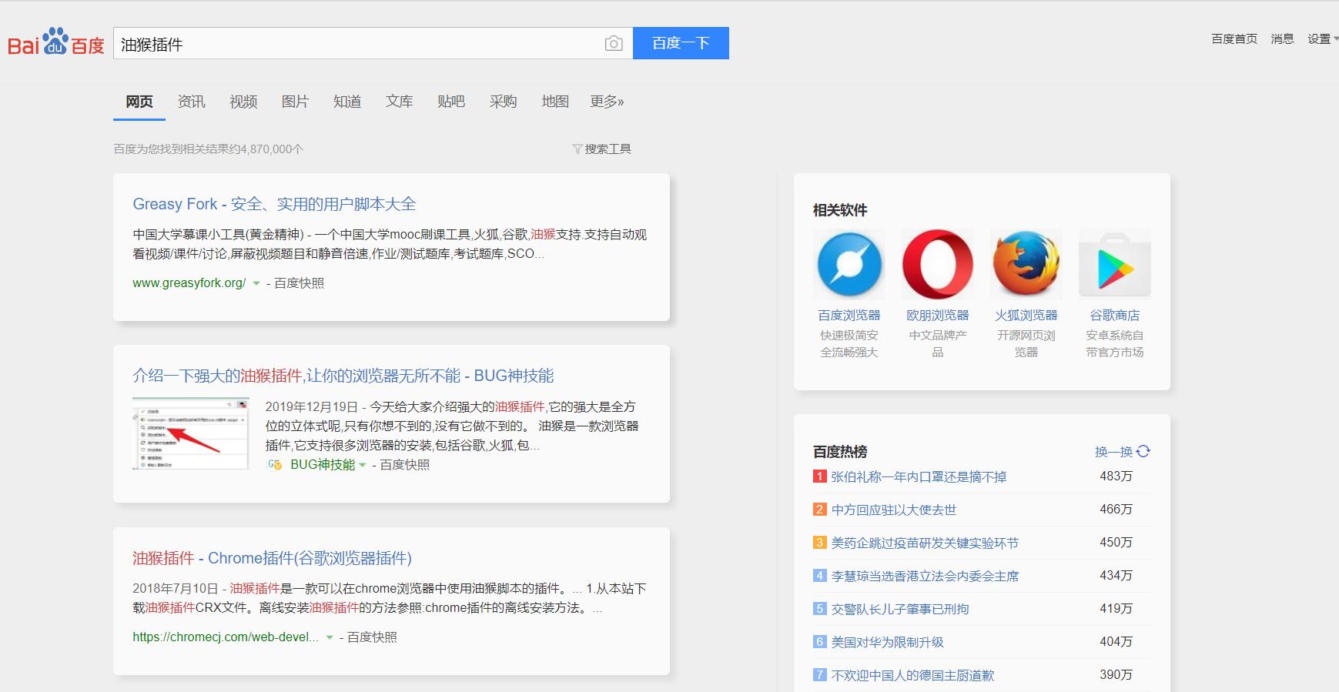
Task: Click the 油猴插件 search input field
Action: (358, 44)
